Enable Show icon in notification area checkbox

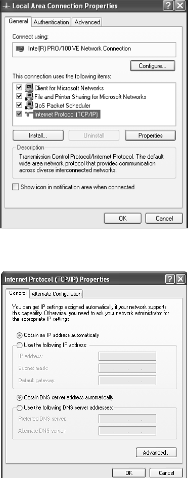pos(16,187)
